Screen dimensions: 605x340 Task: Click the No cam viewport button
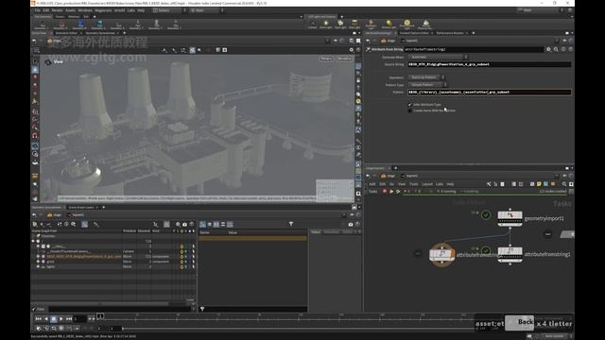tap(344, 59)
